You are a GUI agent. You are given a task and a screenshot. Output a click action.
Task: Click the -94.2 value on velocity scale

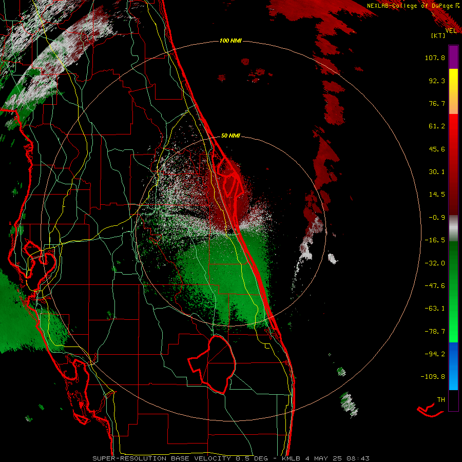click(x=435, y=354)
